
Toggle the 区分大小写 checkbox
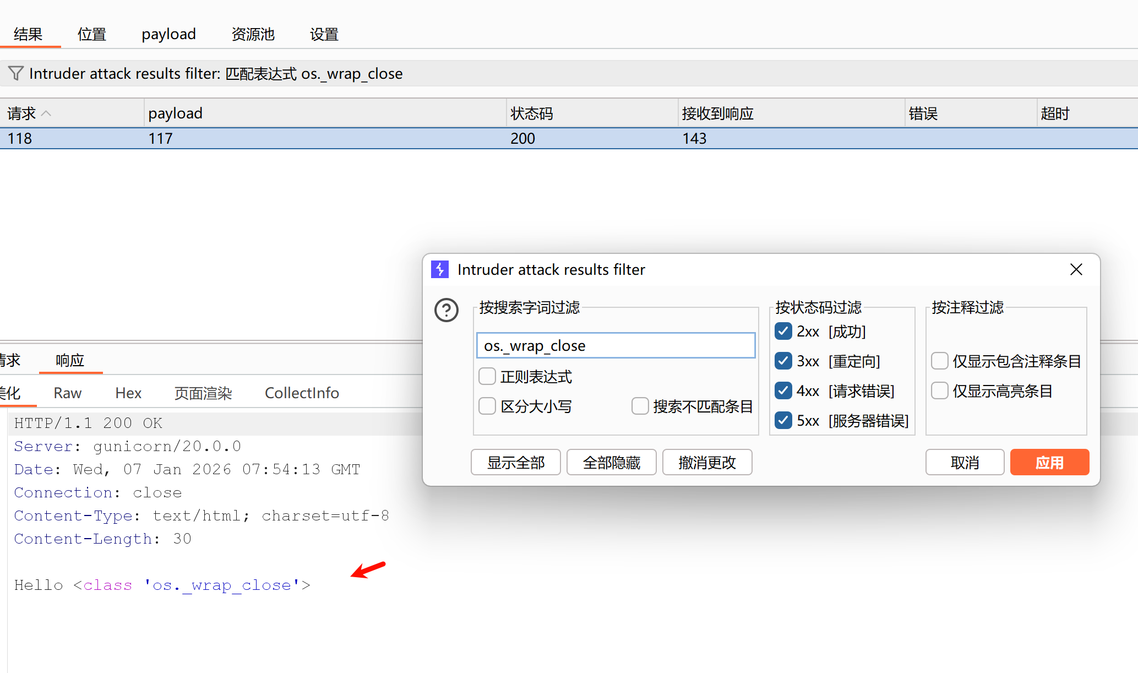[487, 406]
